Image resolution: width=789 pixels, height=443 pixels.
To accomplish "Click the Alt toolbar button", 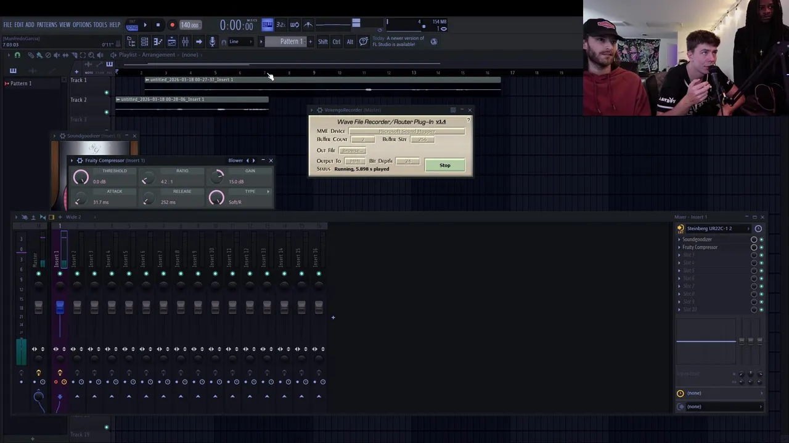I will pyautogui.click(x=350, y=42).
